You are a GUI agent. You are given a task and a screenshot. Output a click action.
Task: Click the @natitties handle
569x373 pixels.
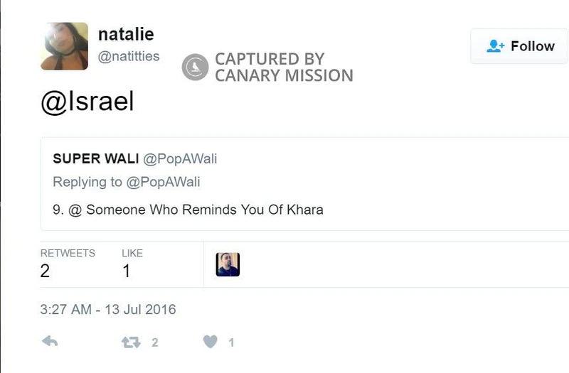point(129,56)
